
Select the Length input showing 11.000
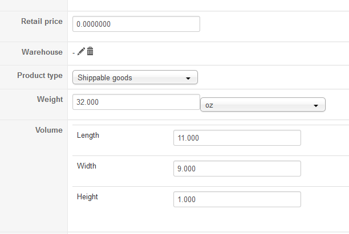tap(237, 138)
